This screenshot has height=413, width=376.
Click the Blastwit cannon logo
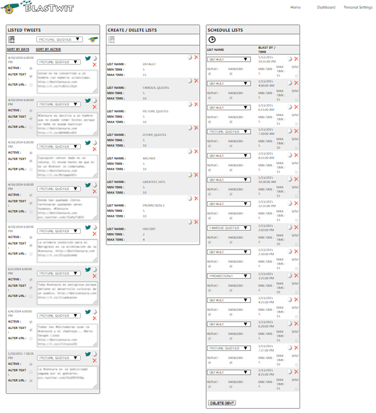coord(38,7)
